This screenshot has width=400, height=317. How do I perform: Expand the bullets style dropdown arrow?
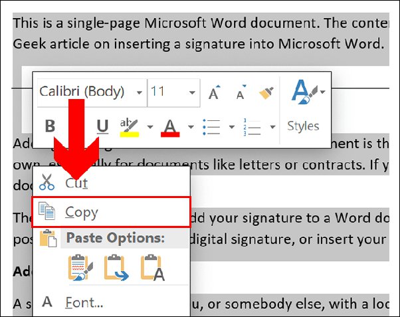[232, 126]
